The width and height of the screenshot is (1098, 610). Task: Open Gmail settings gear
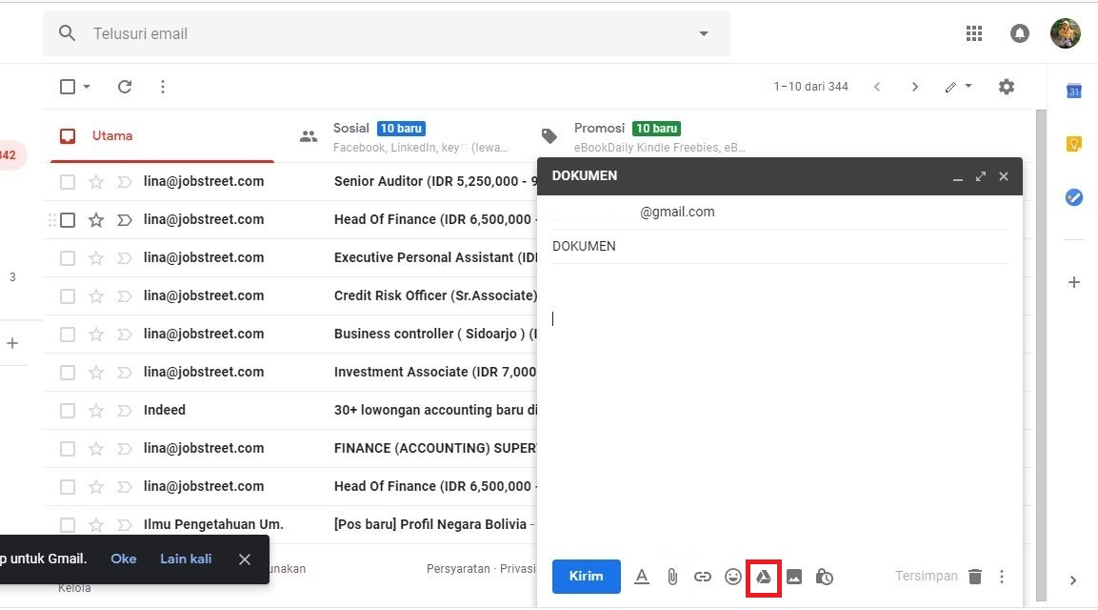[1007, 86]
